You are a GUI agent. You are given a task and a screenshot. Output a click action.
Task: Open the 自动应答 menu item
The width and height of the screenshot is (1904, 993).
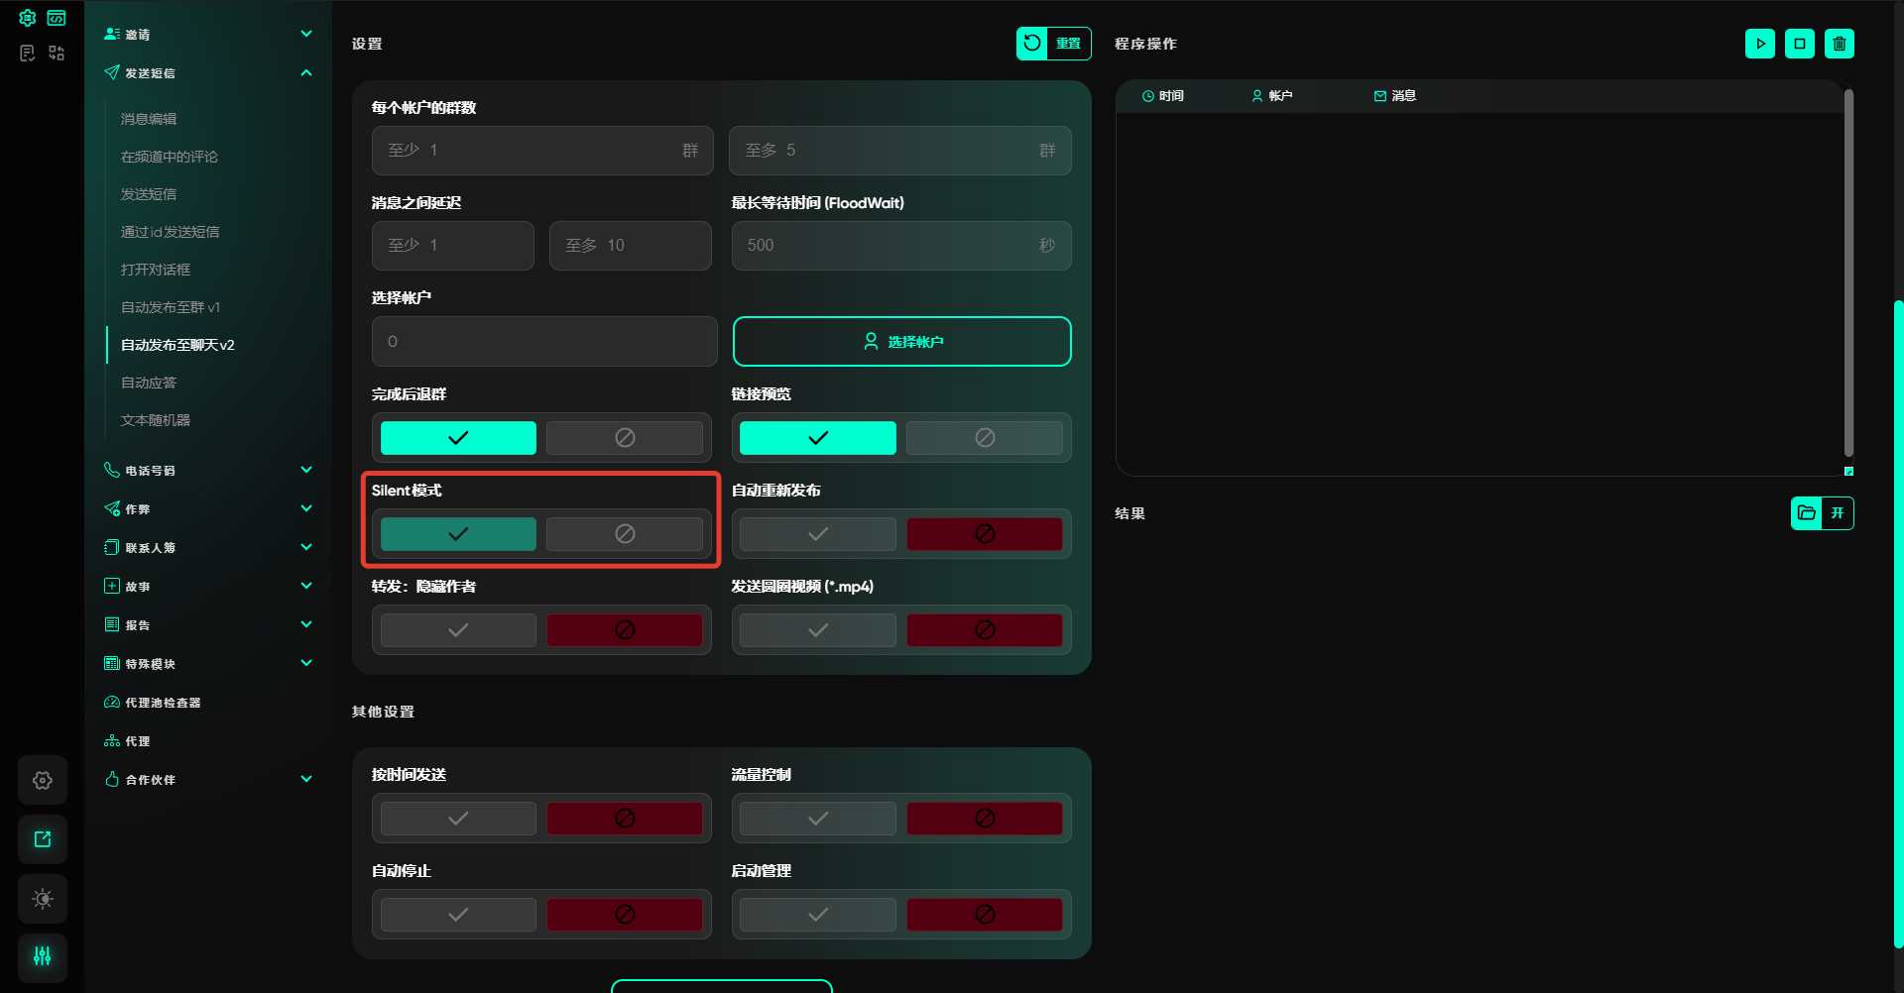coord(149,383)
